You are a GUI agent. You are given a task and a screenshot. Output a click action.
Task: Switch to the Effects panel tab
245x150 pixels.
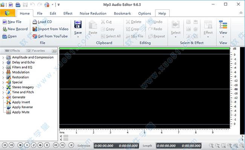point(12,51)
